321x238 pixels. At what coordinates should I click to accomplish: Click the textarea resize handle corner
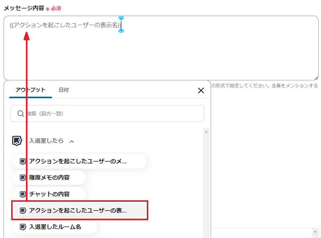pyautogui.click(x=316, y=78)
